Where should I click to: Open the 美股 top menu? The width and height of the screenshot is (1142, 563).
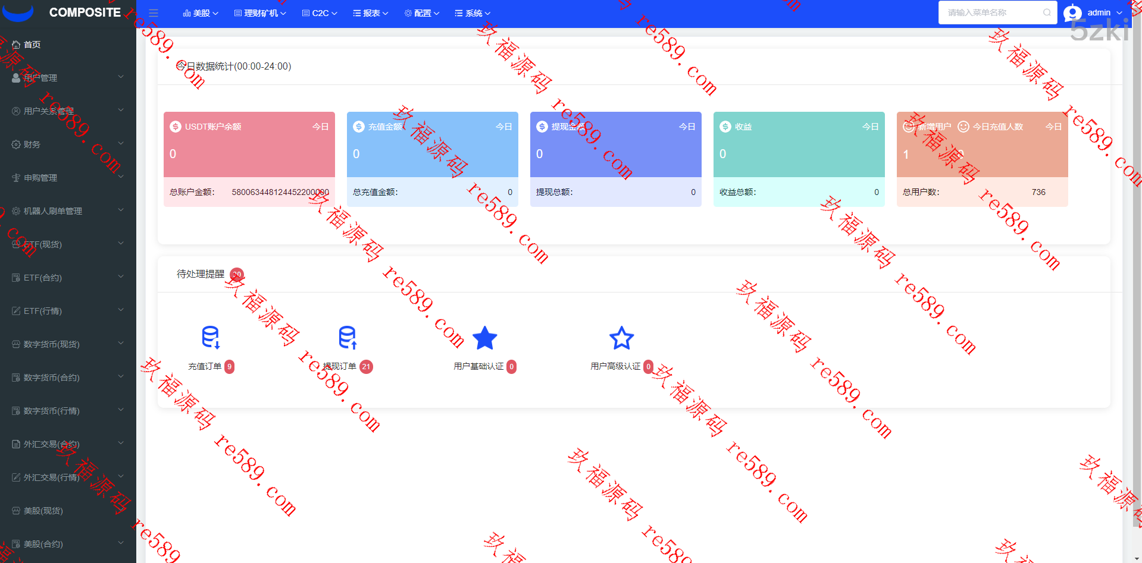click(201, 13)
